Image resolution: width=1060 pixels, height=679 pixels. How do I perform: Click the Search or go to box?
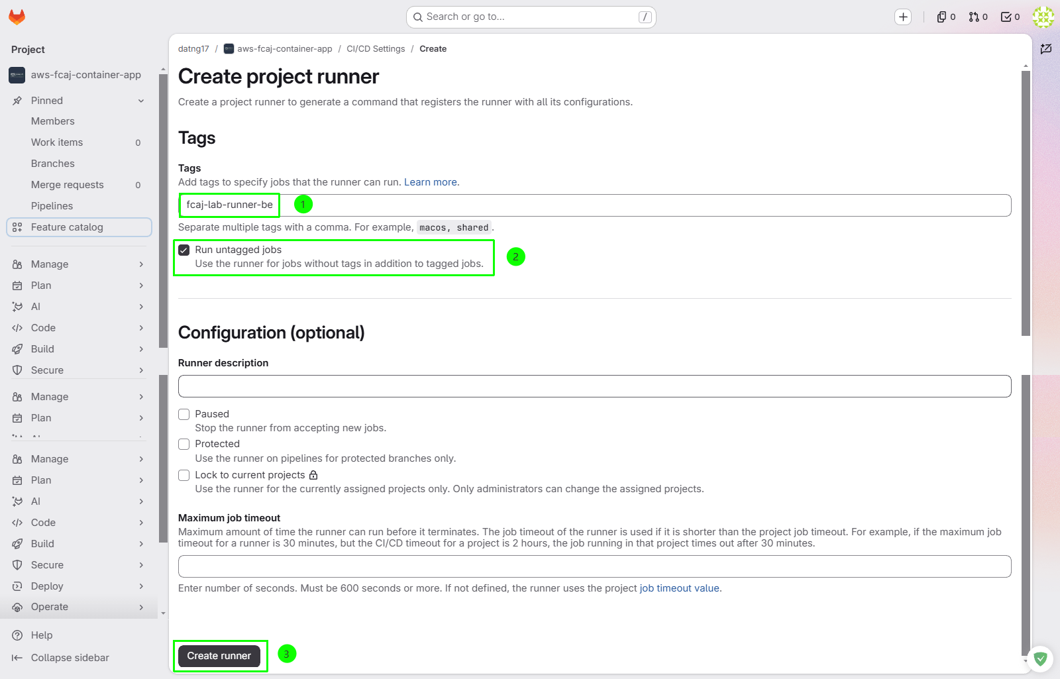click(531, 17)
